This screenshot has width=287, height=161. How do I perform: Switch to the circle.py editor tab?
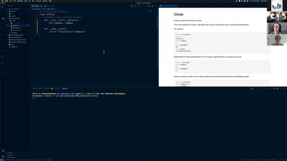[36, 6]
